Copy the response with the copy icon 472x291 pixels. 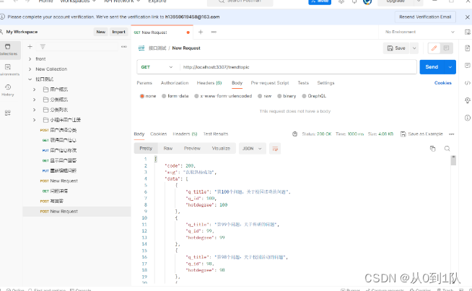point(432,149)
